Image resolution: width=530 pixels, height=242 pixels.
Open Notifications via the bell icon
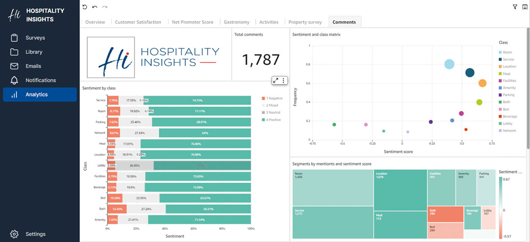click(x=15, y=80)
